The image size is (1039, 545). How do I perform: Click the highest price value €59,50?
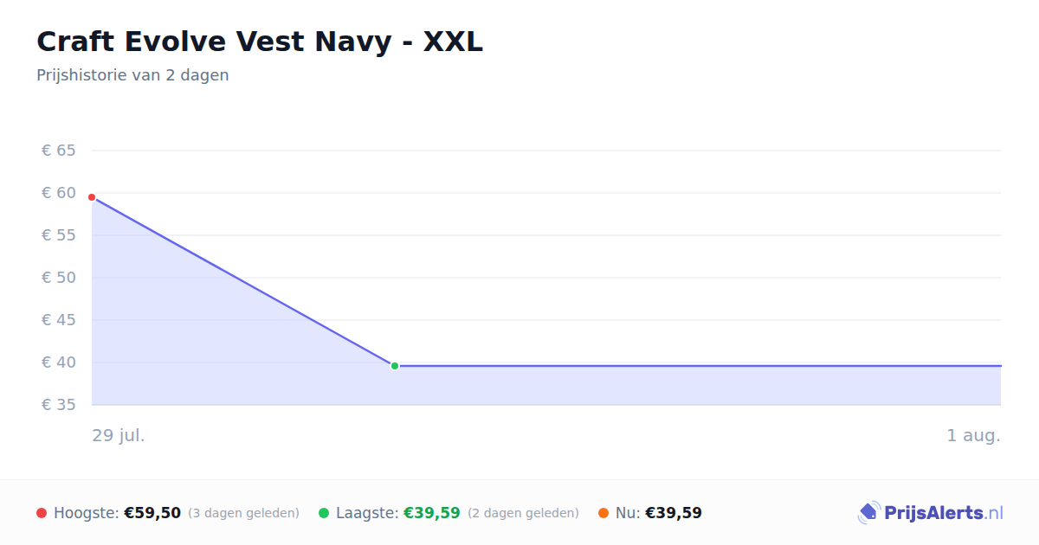pos(152,513)
